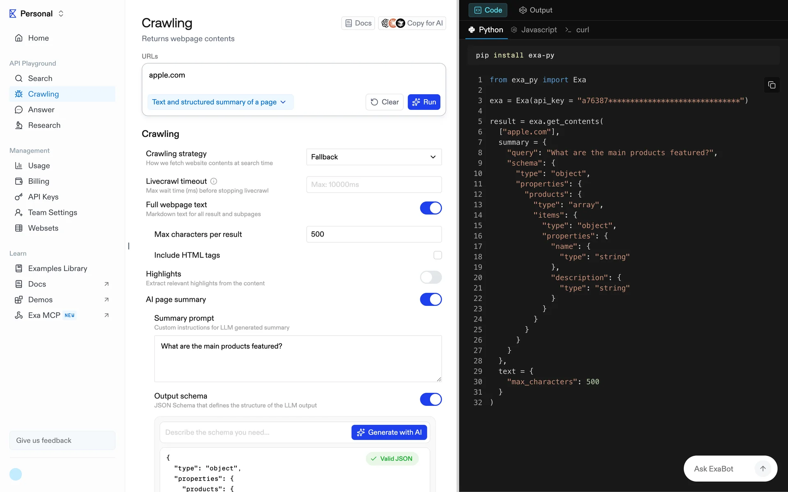
Task: Check the Include HTML tags checkbox
Action: click(438, 255)
